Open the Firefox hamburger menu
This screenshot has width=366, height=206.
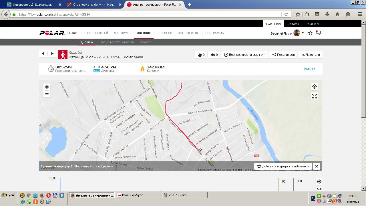(360, 14)
